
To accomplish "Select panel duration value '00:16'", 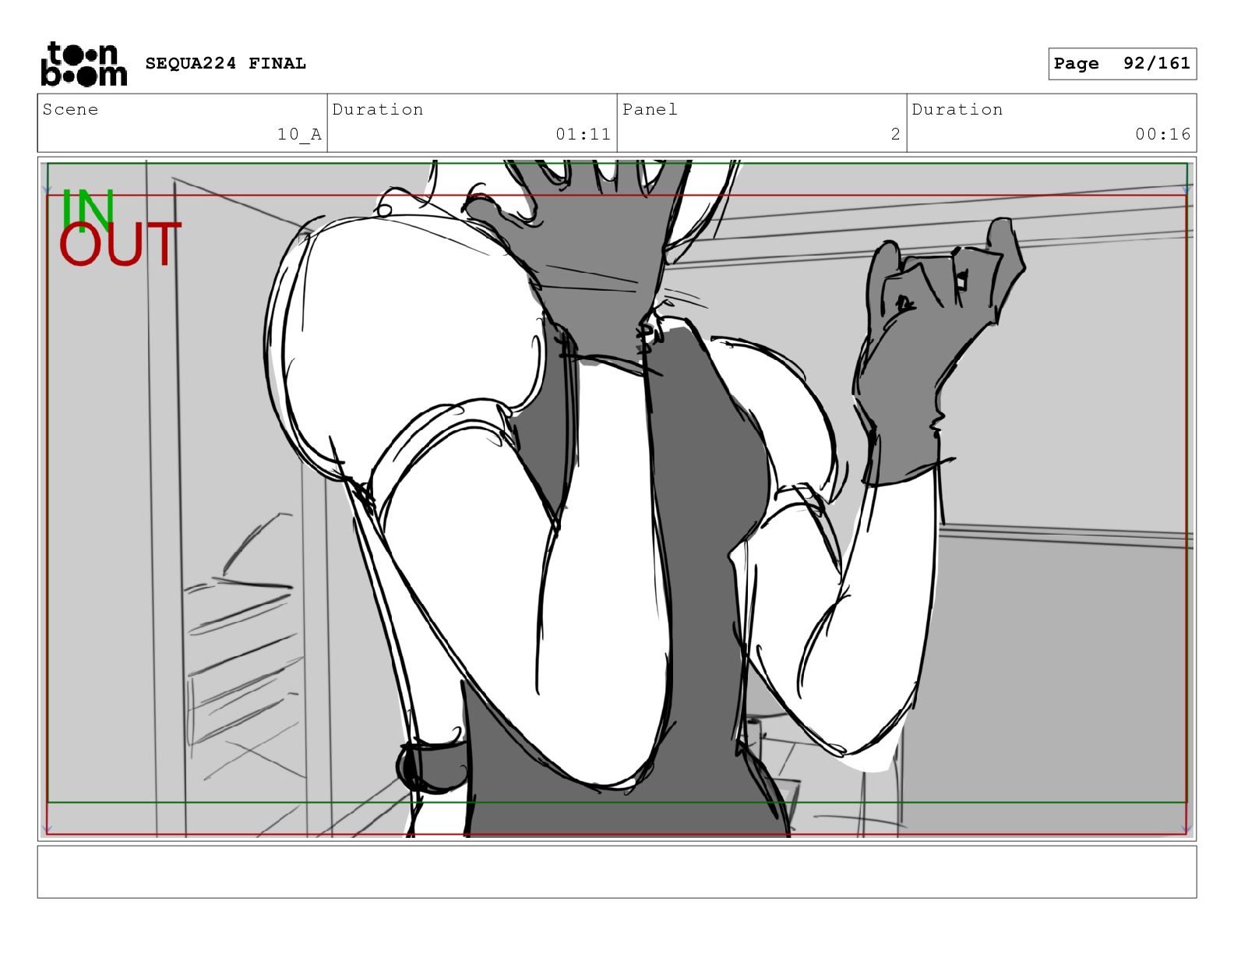I will pos(1163,134).
